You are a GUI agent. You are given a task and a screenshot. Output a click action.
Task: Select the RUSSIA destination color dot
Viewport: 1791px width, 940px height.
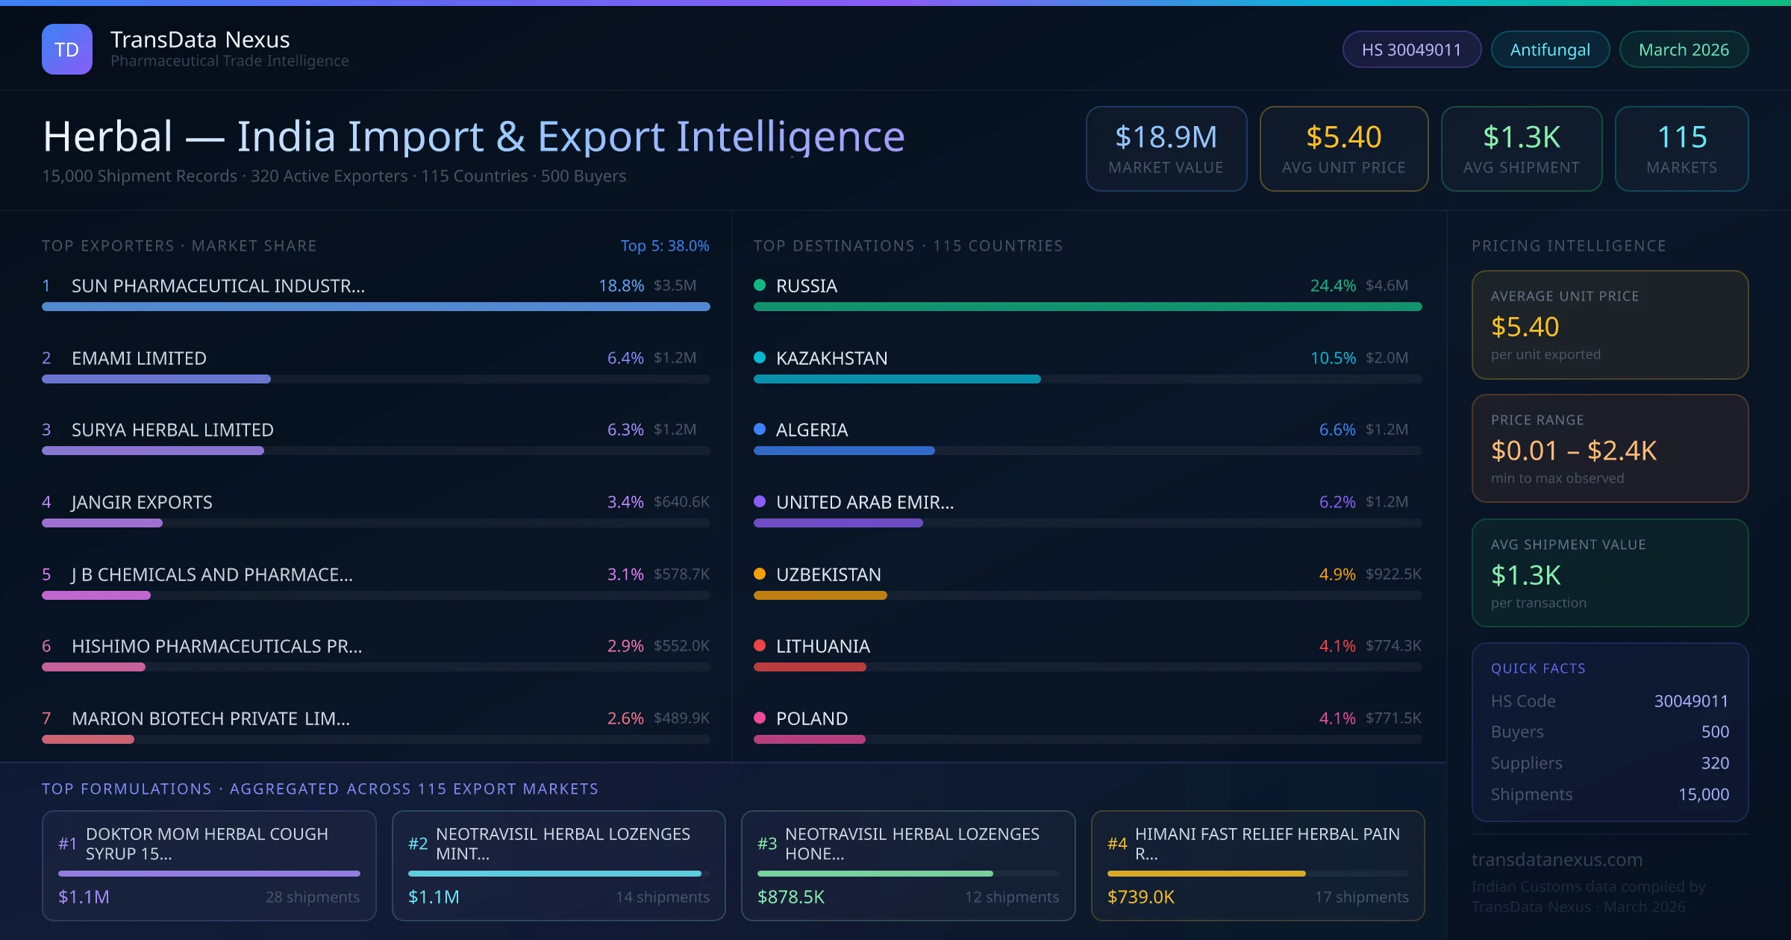[760, 284]
